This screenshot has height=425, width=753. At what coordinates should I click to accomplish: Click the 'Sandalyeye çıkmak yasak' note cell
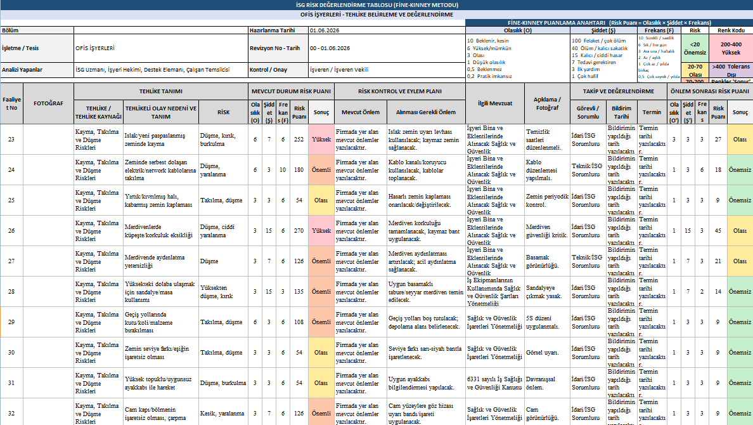[x=547, y=292]
